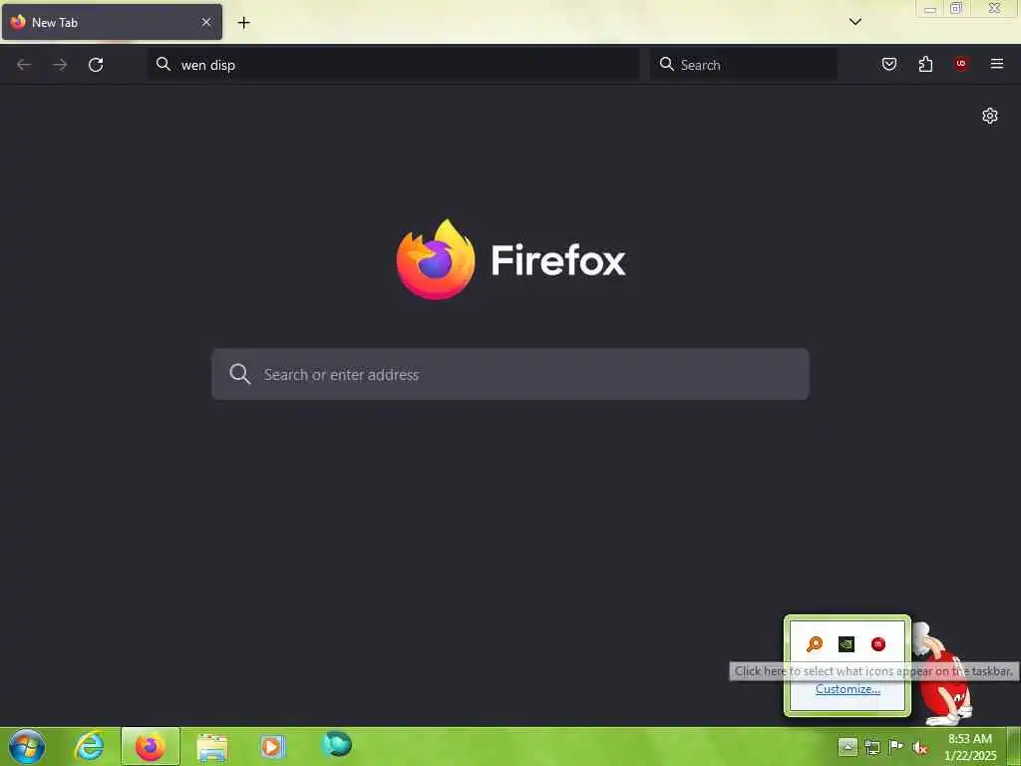Screen dimensions: 1021x766
Task: Click the uBlock Origin toolbar icon
Action: pos(961,63)
